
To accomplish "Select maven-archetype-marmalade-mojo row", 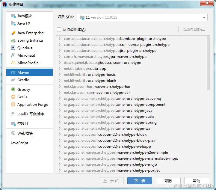I will [132, 159].
